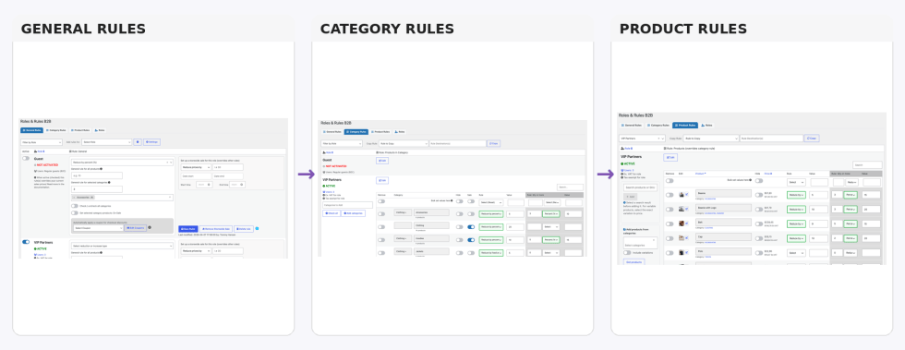This screenshot has width=905, height=350.
Task: Open Guest's storewide Reduce prices by dropdown
Action: coord(196,167)
